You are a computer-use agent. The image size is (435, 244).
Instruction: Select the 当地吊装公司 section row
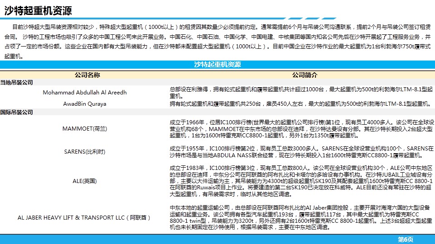point(217,82)
